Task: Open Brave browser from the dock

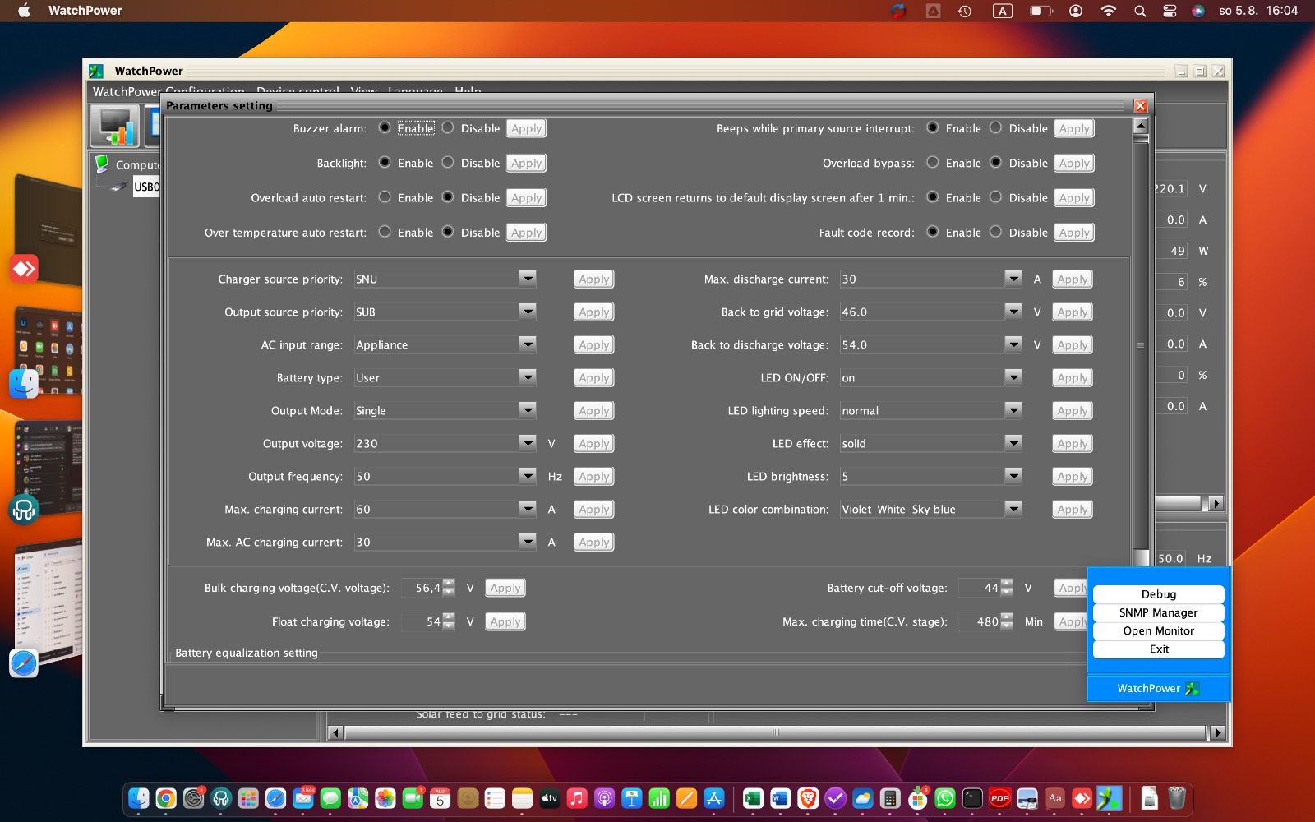Action: 808,798
